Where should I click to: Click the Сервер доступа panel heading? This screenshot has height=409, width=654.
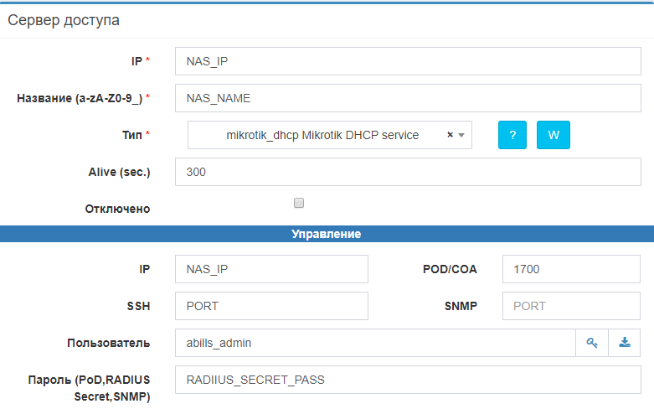64,21
